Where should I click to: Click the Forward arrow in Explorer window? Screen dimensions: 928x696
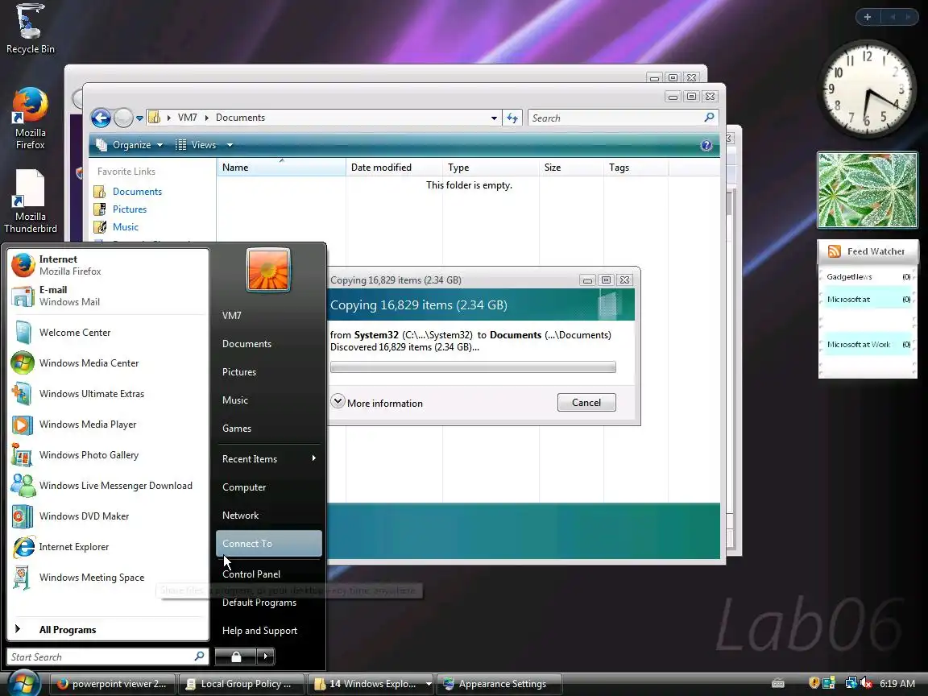pos(123,118)
